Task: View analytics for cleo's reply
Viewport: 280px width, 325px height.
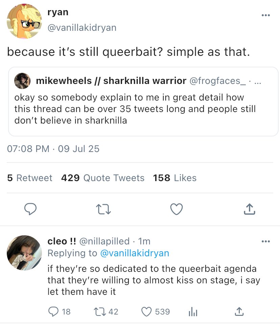Action: [193, 311]
